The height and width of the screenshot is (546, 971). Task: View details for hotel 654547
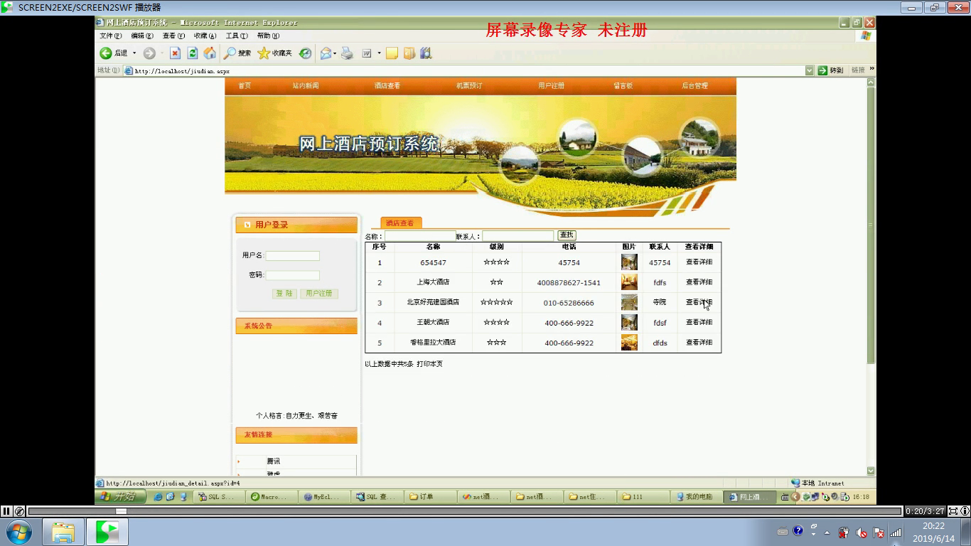tap(699, 262)
